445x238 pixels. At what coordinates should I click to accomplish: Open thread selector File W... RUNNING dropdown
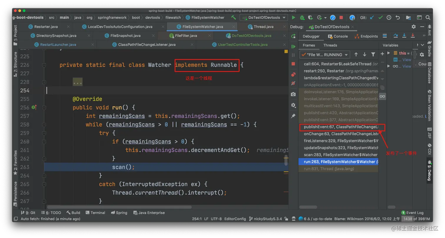(325, 55)
